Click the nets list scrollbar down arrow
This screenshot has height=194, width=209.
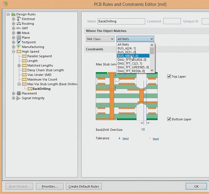152,70
